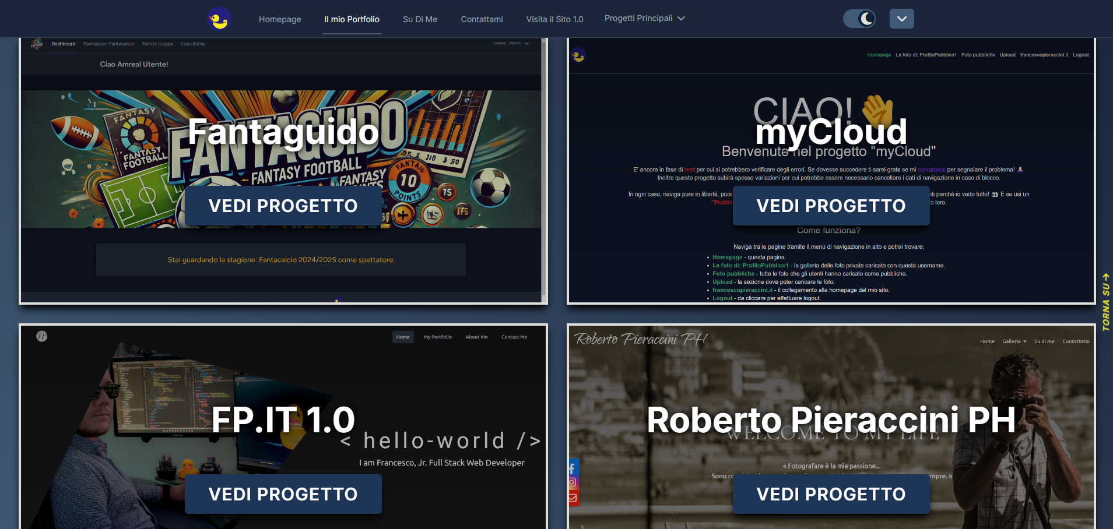Viewport: 1113px width, 529px height.
Task: Open Galleria dropdown in Roberto Pieraccini preview
Action: click(1014, 341)
